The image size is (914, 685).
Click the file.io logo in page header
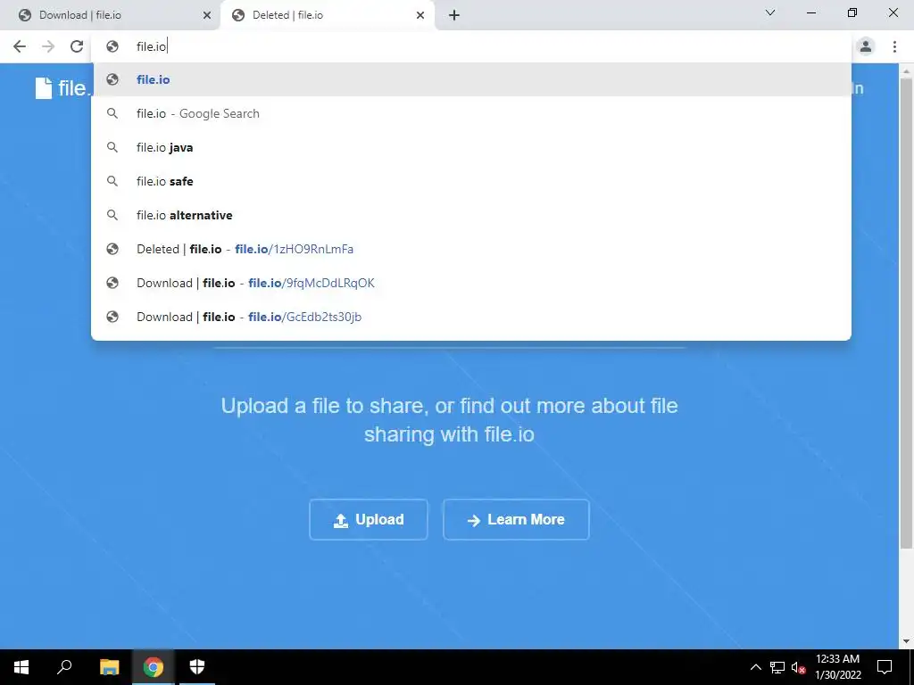pyautogui.click(x=63, y=88)
